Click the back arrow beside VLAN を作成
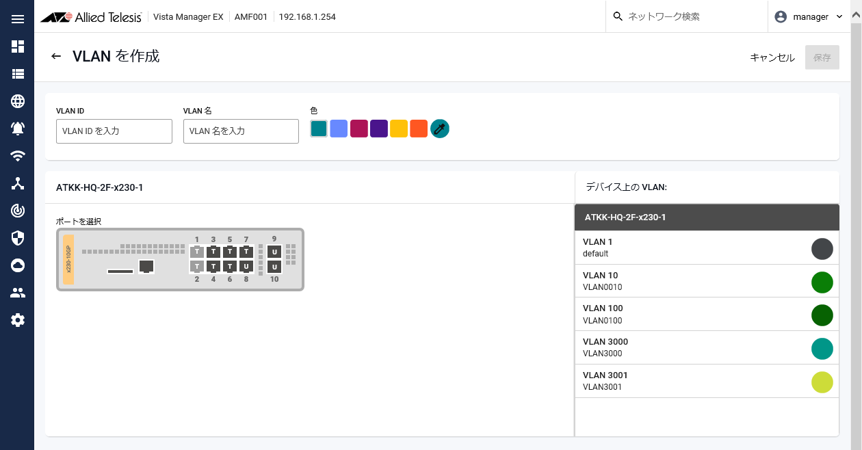Image resolution: width=862 pixels, height=450 pixels. pos(56,56)
